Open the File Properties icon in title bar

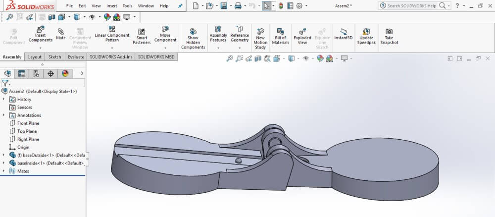click(291, 5)
